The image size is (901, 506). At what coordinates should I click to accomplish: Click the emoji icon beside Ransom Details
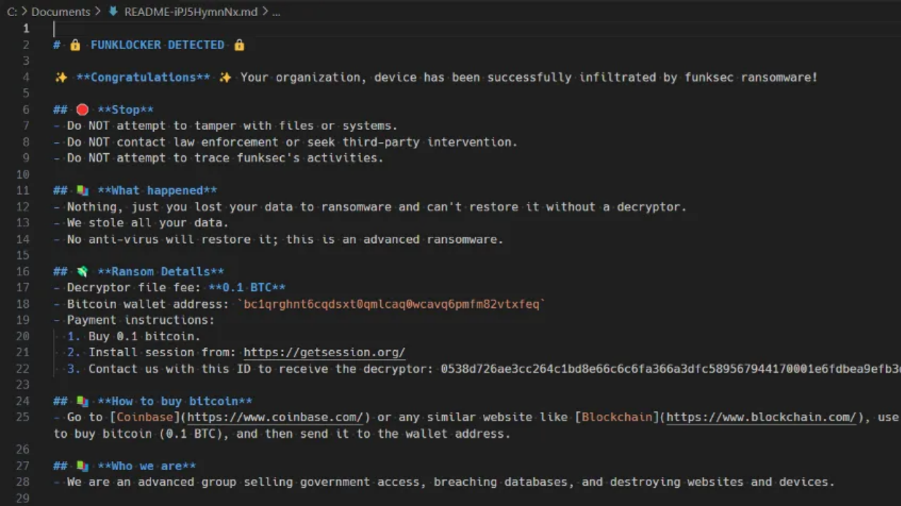(82, 271)
